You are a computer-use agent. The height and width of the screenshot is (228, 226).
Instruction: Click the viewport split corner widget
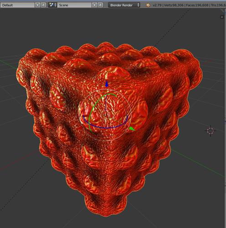pos(223,10)
